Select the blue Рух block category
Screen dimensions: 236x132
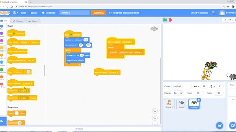[1, 27]
